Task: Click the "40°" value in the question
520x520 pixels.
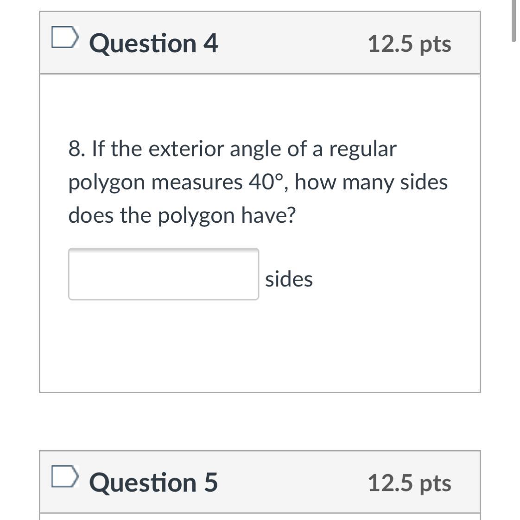Action: click(265, 182)
